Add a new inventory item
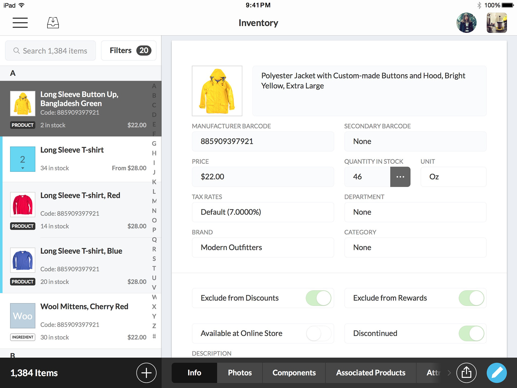Viewport: 517px width, 388px height. pos(146,373)
